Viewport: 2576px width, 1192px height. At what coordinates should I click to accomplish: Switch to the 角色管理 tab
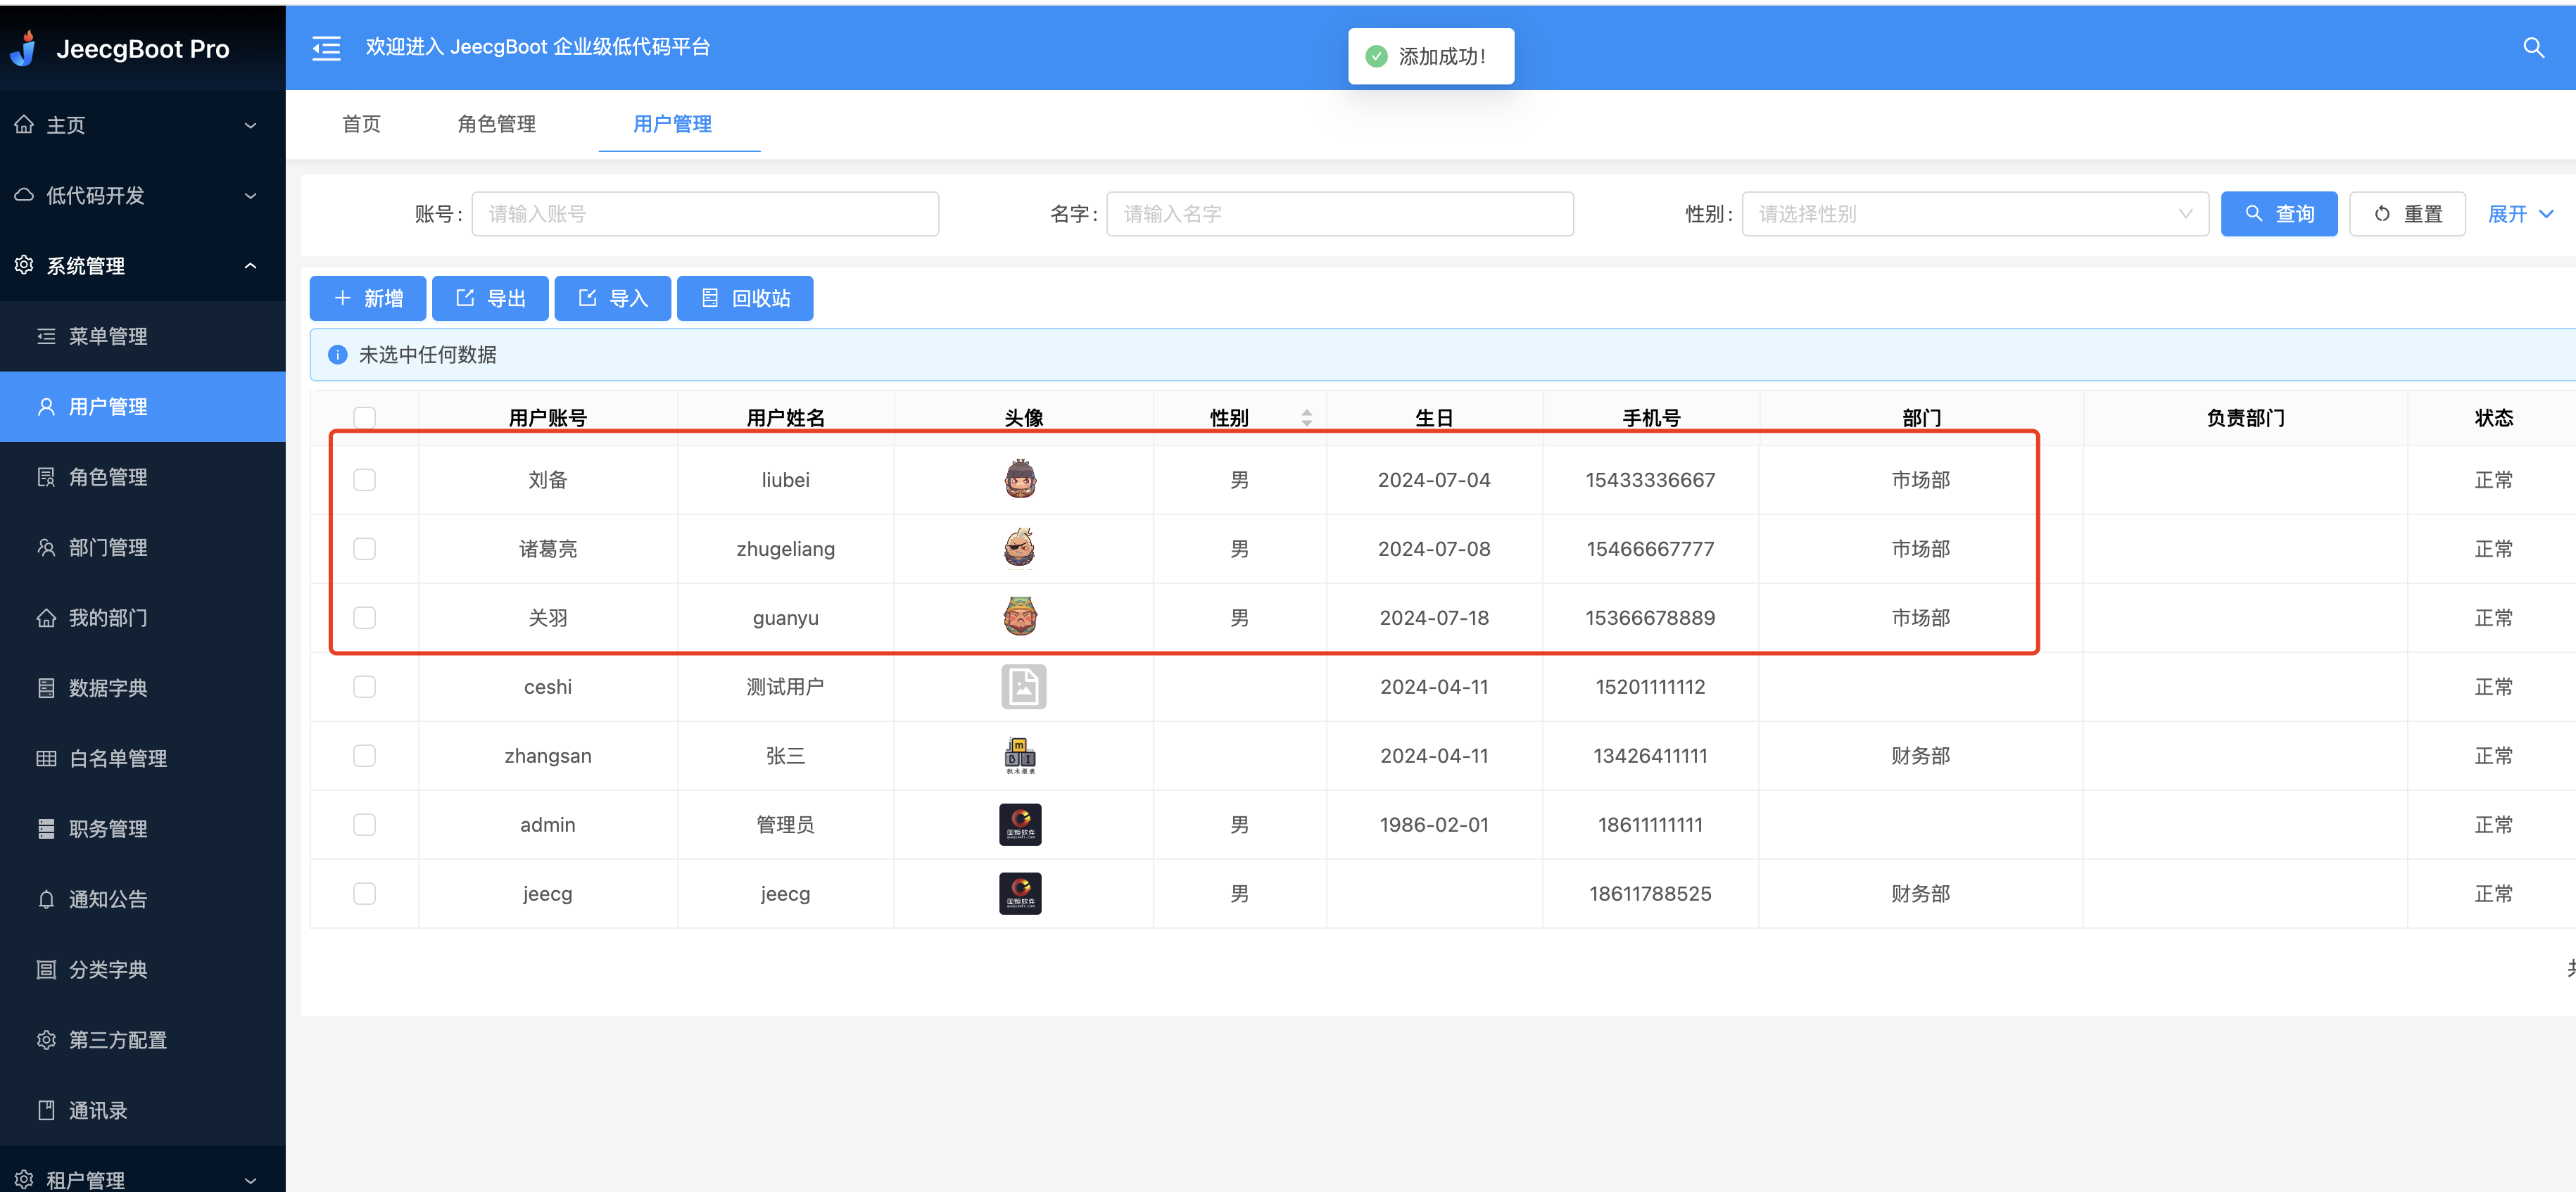point(497,124)
